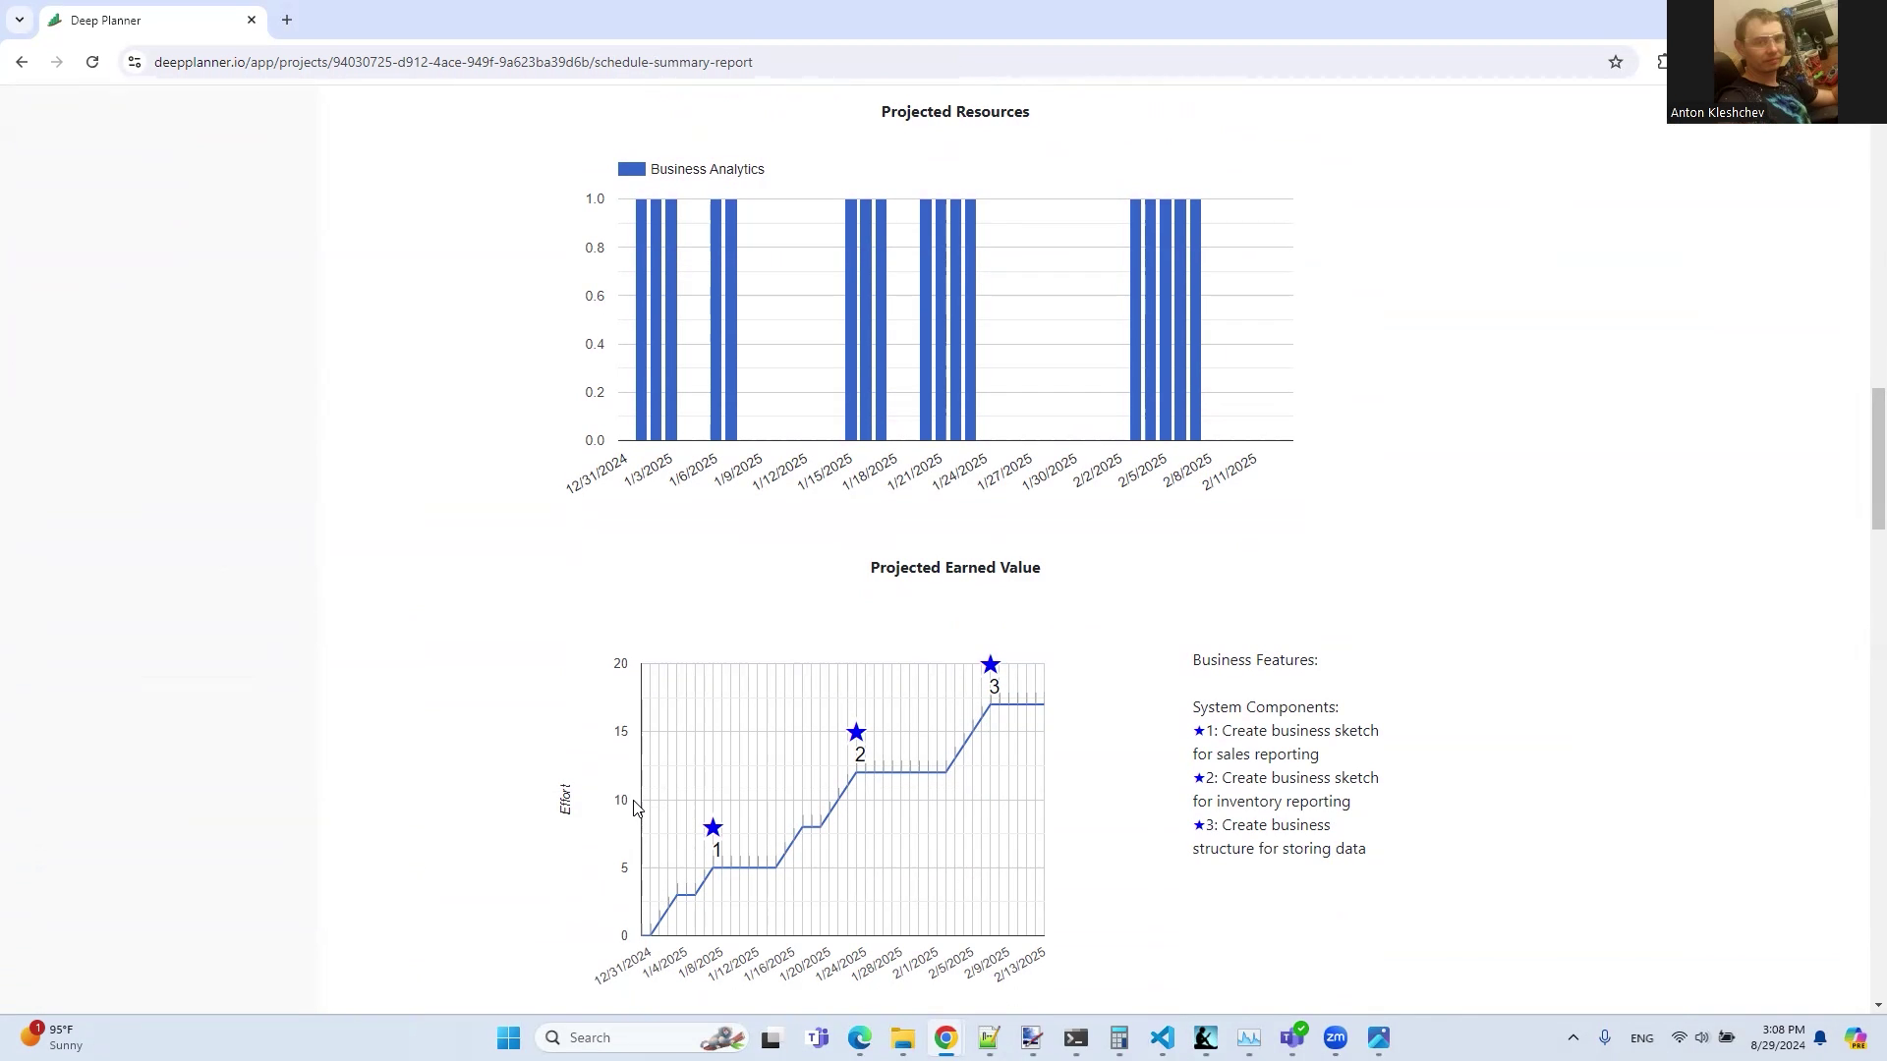Click milestone star 2 on earned value chart

click(856, 733)
